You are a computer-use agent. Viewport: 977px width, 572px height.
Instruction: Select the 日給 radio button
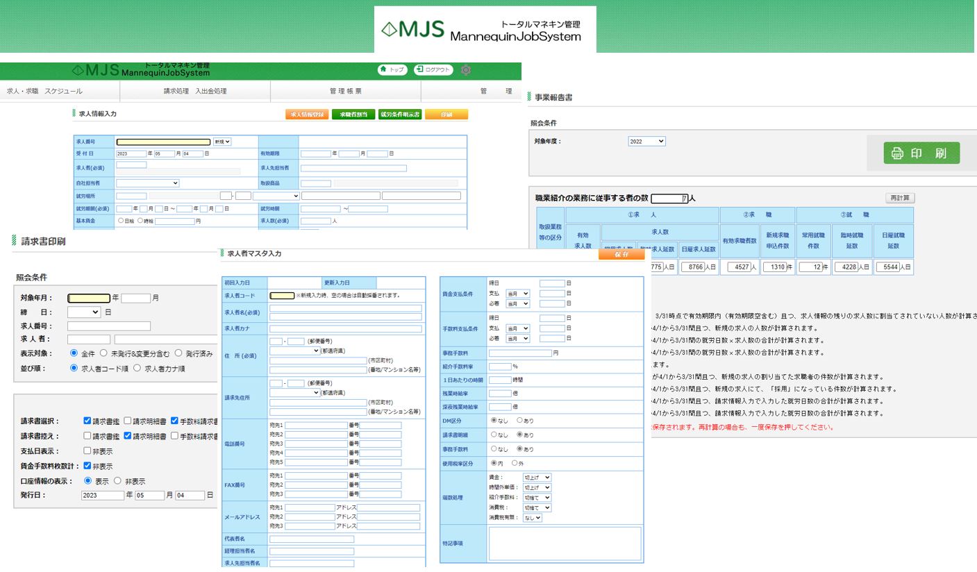(122, 221)
